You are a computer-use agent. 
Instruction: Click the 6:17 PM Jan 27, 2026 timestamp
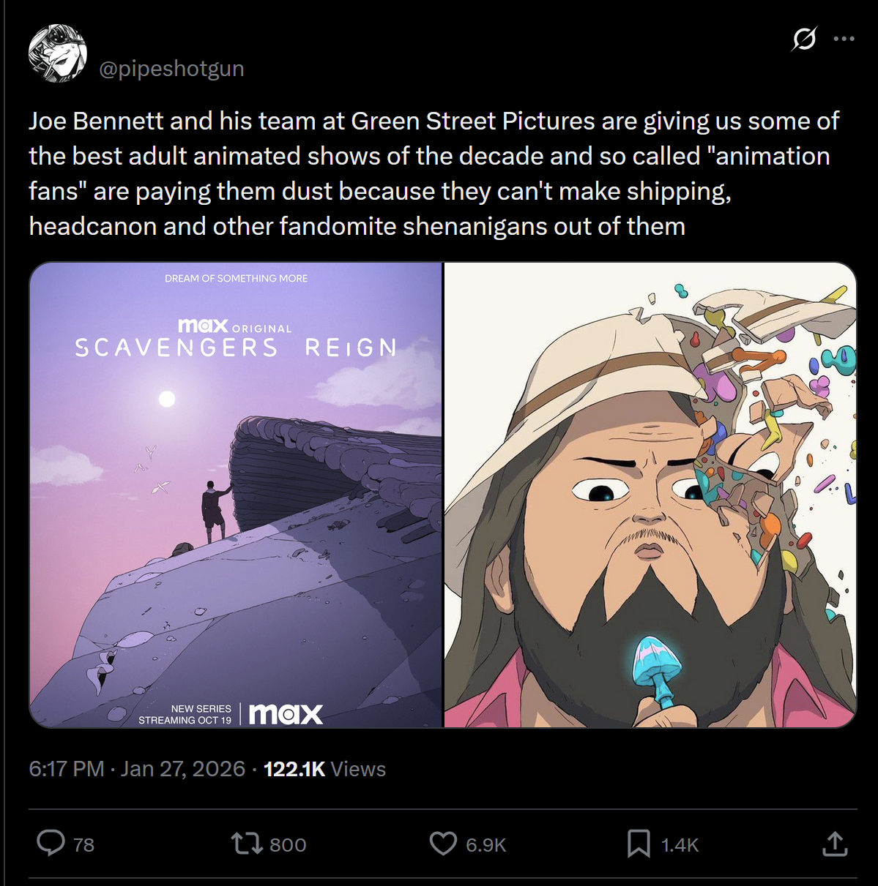(x=137, y=769)
